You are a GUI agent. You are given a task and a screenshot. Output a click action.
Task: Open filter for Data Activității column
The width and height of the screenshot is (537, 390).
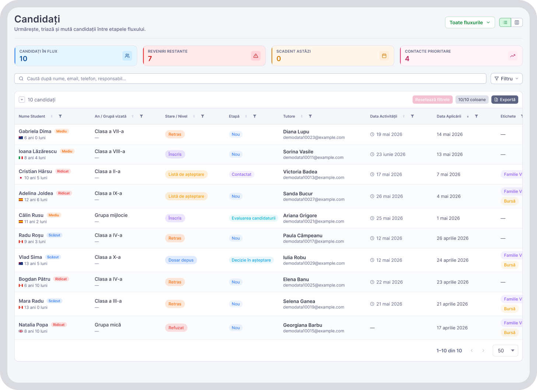[x=413, y=116]
